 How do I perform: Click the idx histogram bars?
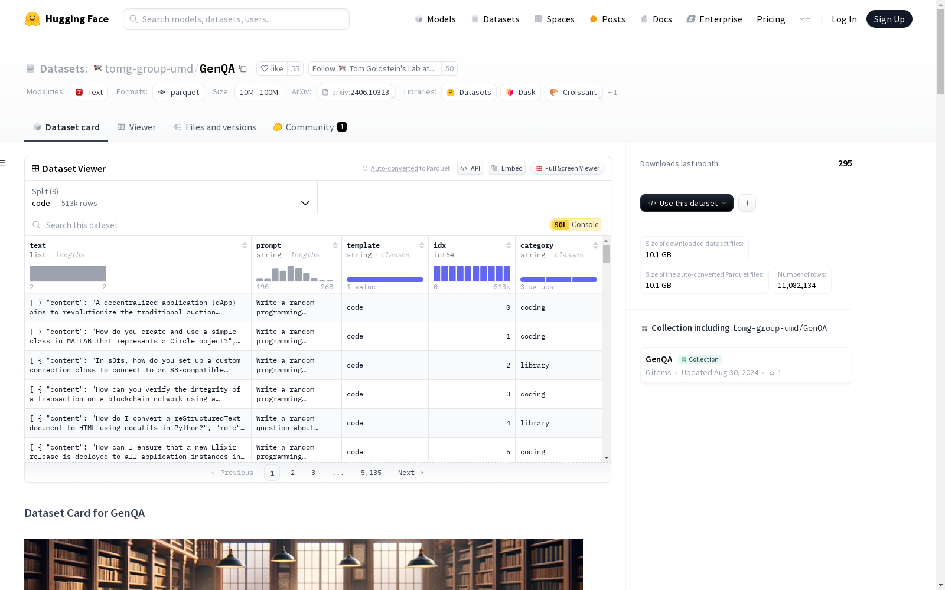pos(472,273)
